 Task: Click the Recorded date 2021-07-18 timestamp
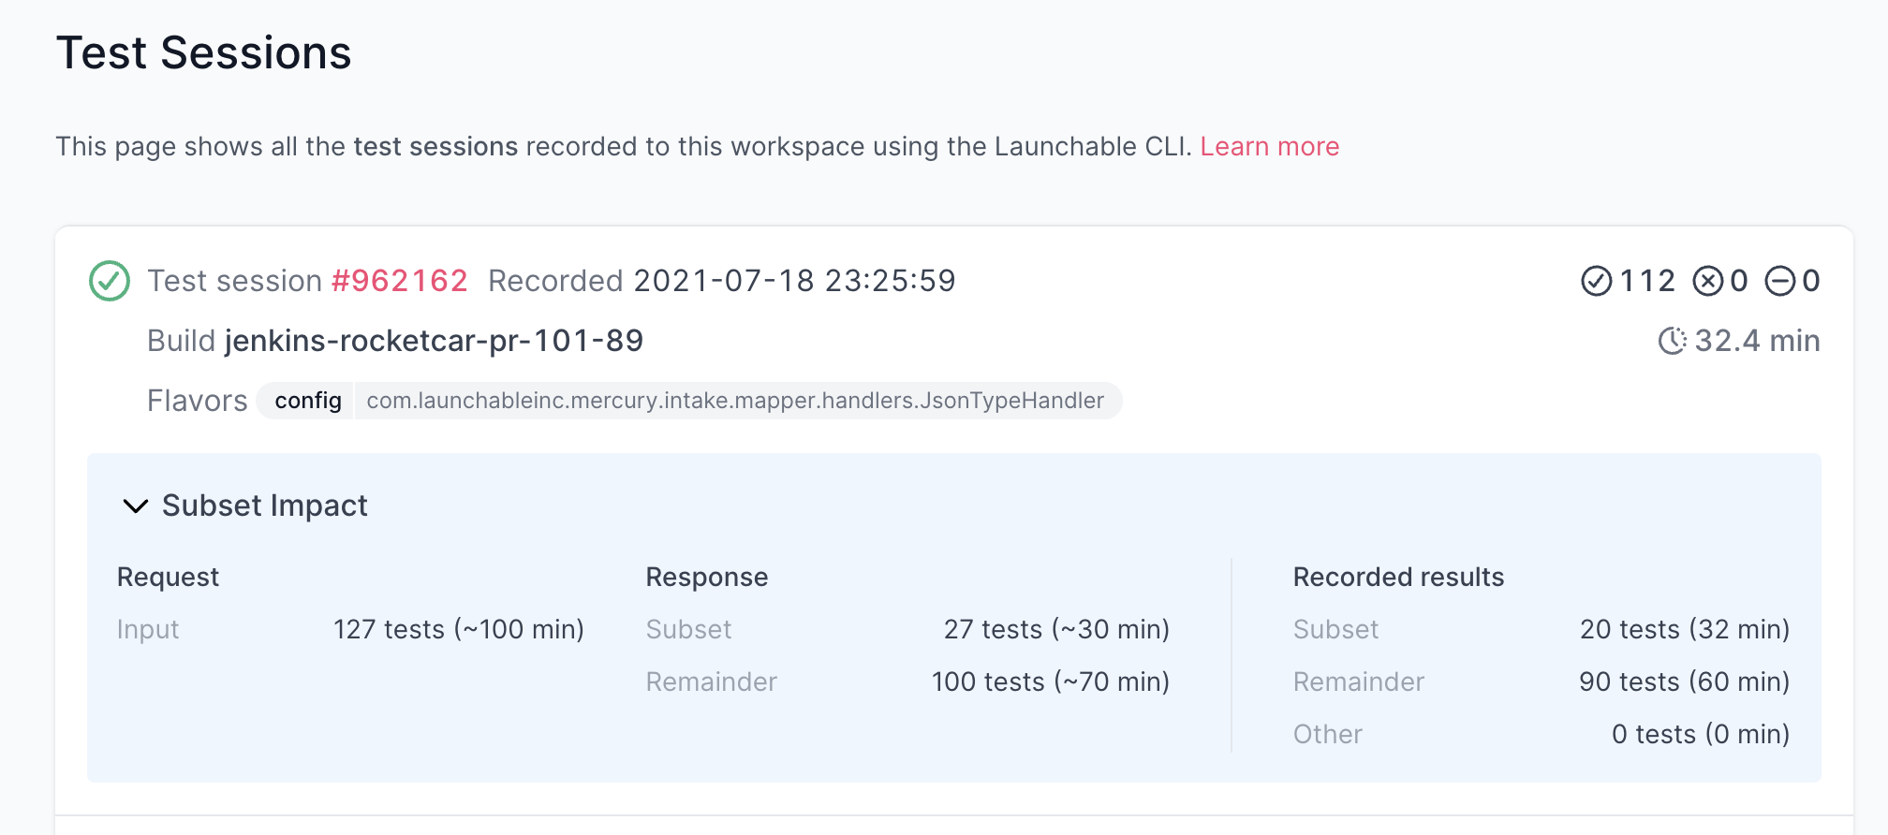tap(795, 281)
